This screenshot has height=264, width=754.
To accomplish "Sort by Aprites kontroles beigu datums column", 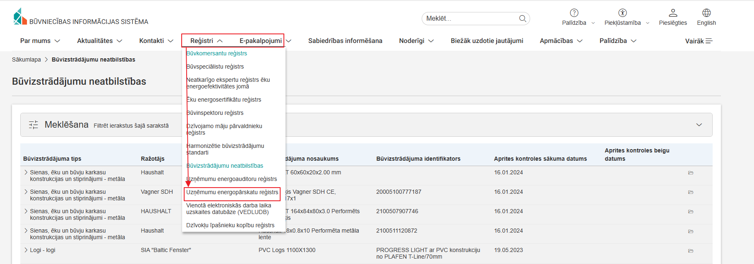I will [x=637, y=155].
